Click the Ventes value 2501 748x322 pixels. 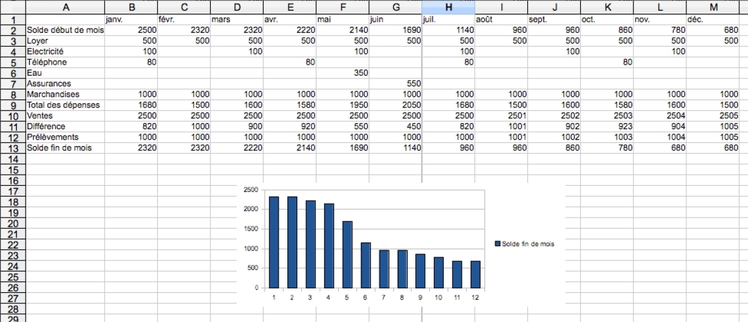(501, 116)
